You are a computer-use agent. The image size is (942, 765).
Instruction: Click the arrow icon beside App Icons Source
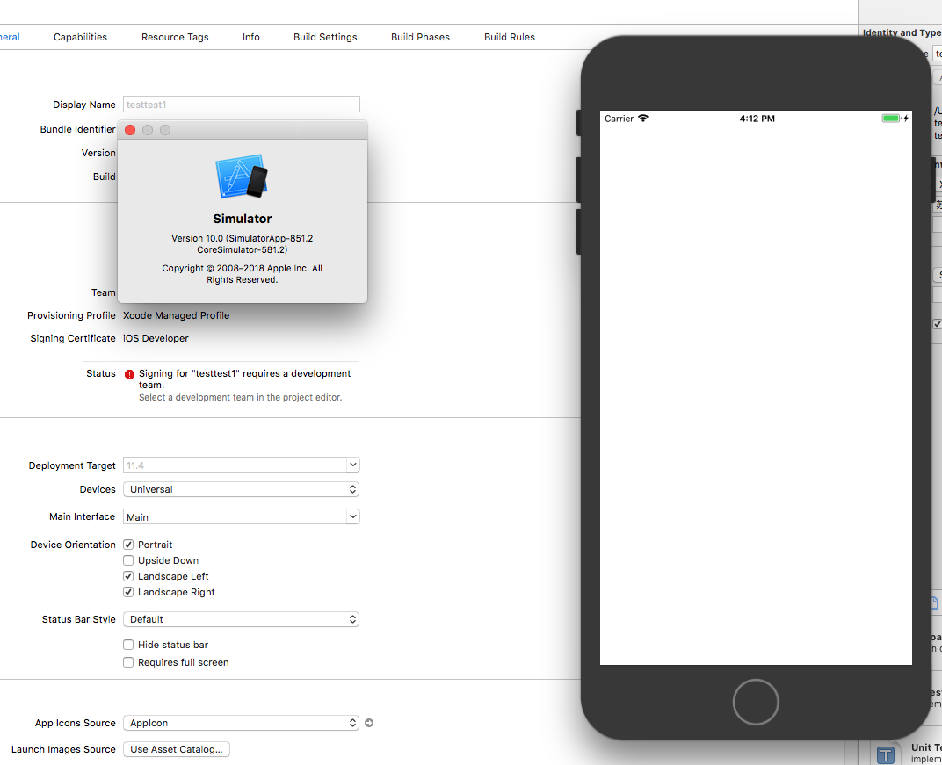369,723
